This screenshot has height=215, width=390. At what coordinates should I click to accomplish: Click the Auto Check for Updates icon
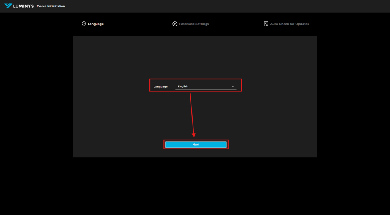[x=266, y=24]
